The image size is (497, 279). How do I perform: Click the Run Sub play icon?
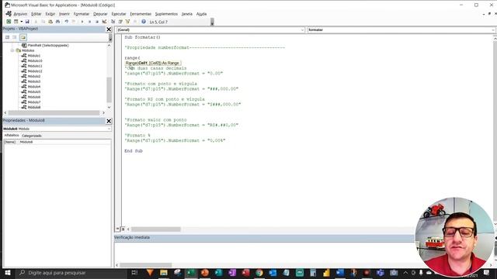pos(82,22)
